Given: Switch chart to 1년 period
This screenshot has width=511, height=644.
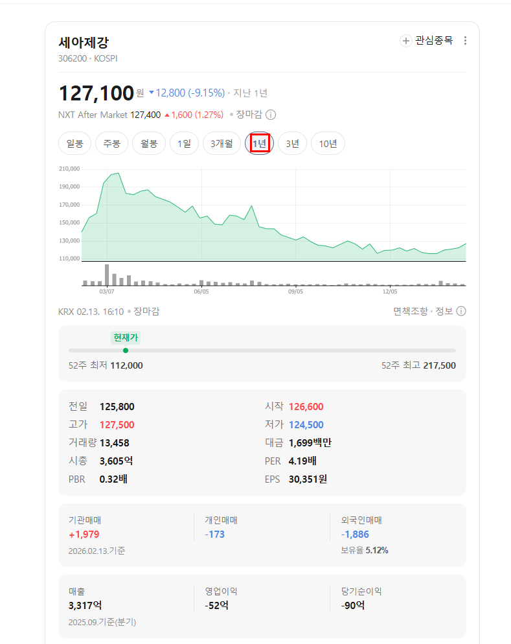Looking at the screenshot, I should pos(260,144).
